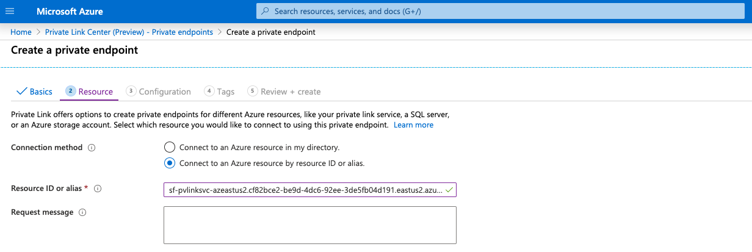The image size is (752, 252).
Task: Click the Create a private endpoint page title
Action: pos(74,50)
